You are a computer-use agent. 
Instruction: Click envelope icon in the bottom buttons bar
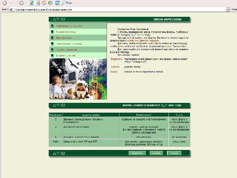63,153
